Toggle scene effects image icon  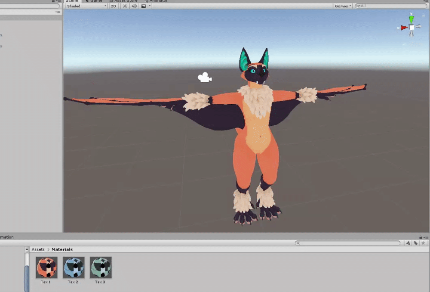tap(144, 6)
